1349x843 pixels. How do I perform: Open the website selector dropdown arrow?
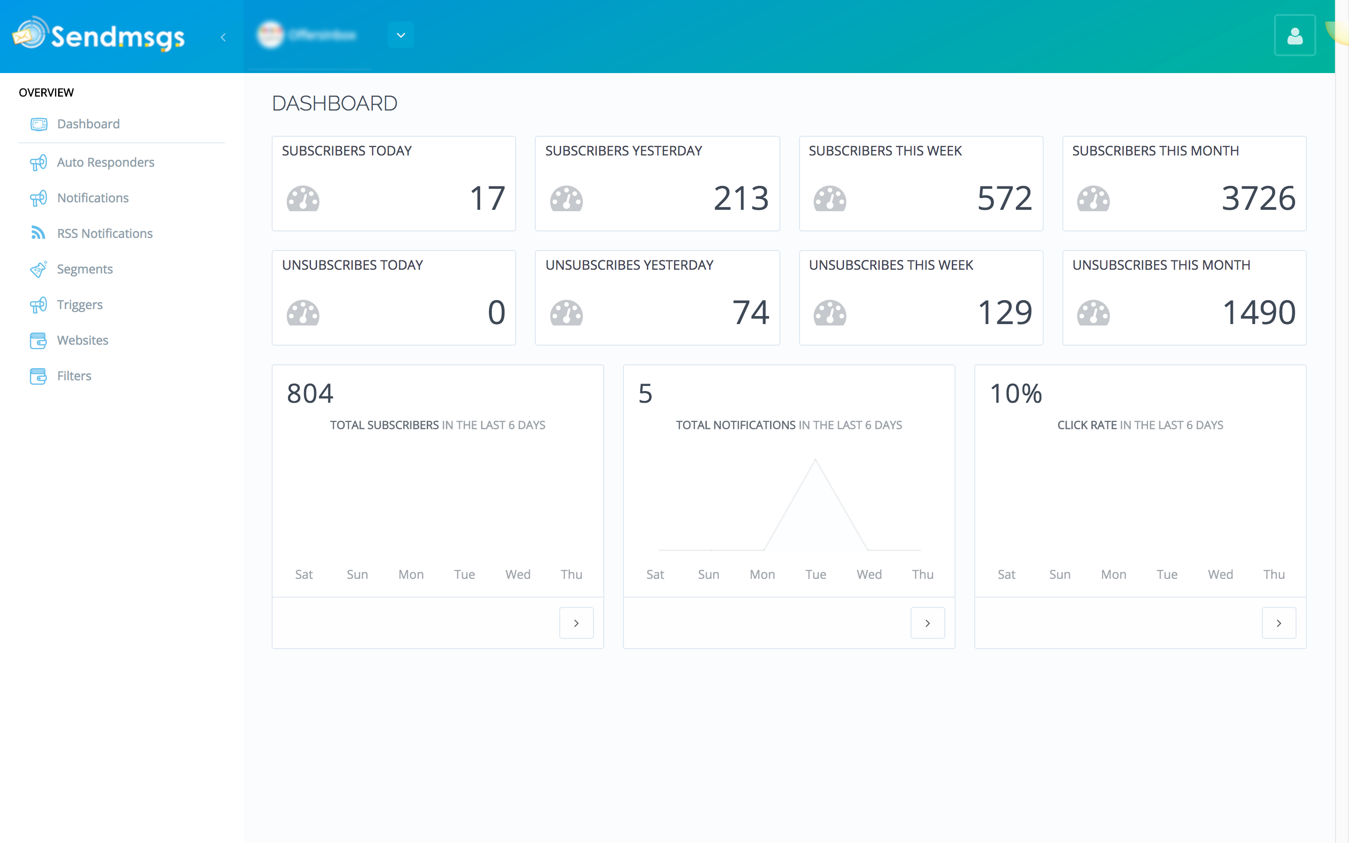tap(401, 35)
